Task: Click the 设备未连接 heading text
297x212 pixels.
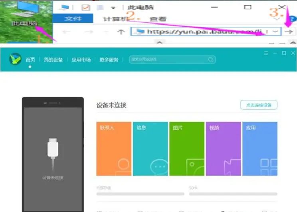Action: click(x=111, y=105)
